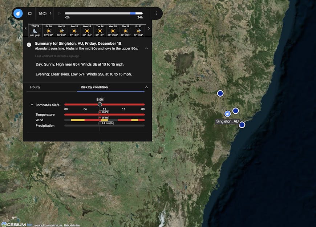This screenshot has height=227, width=316.
Task: Click the info icon next to the summary
Action: 29,45
